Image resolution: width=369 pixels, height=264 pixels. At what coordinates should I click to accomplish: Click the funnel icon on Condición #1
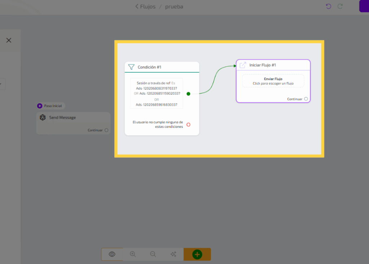pyautogui.click(x=132, y=67)
